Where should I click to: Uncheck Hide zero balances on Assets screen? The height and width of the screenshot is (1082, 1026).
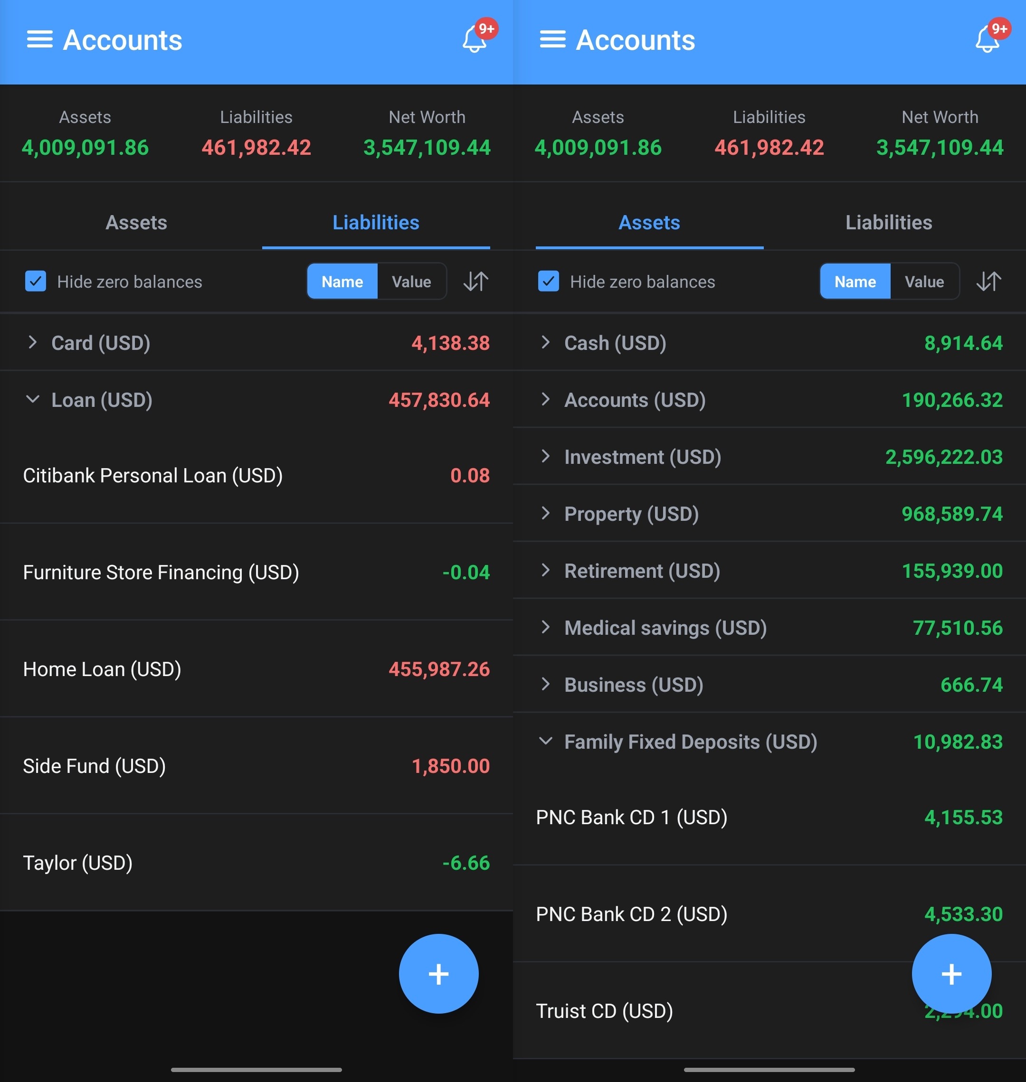(x=549, y=282)
